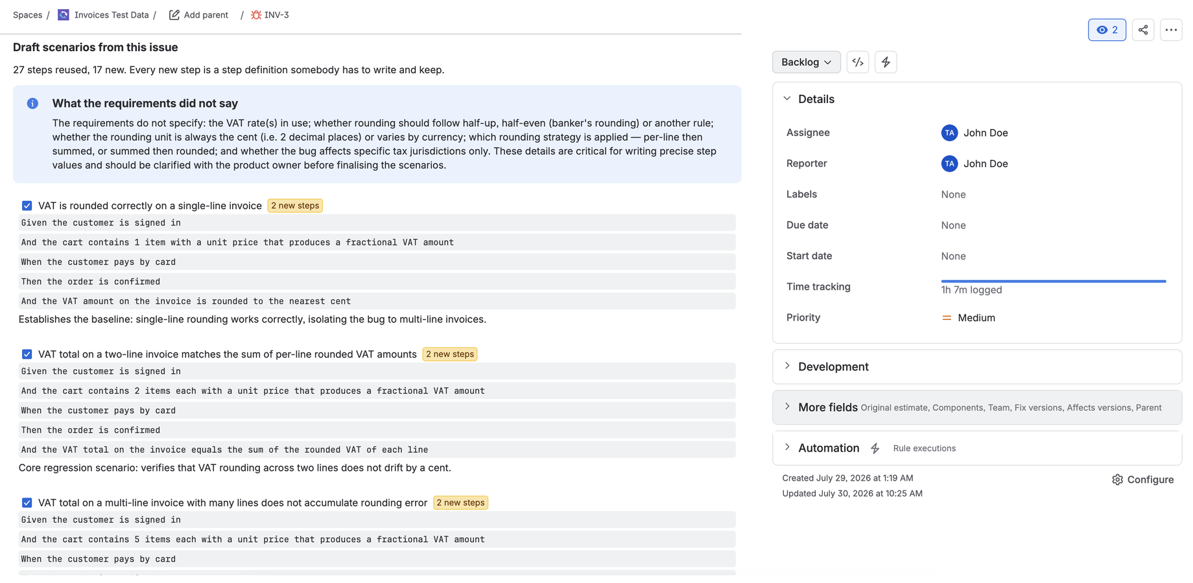Screen dimensions: 1193x583
Task: Uncheck multi-line invoice scenario checkbox
Action: pos(27,503)
